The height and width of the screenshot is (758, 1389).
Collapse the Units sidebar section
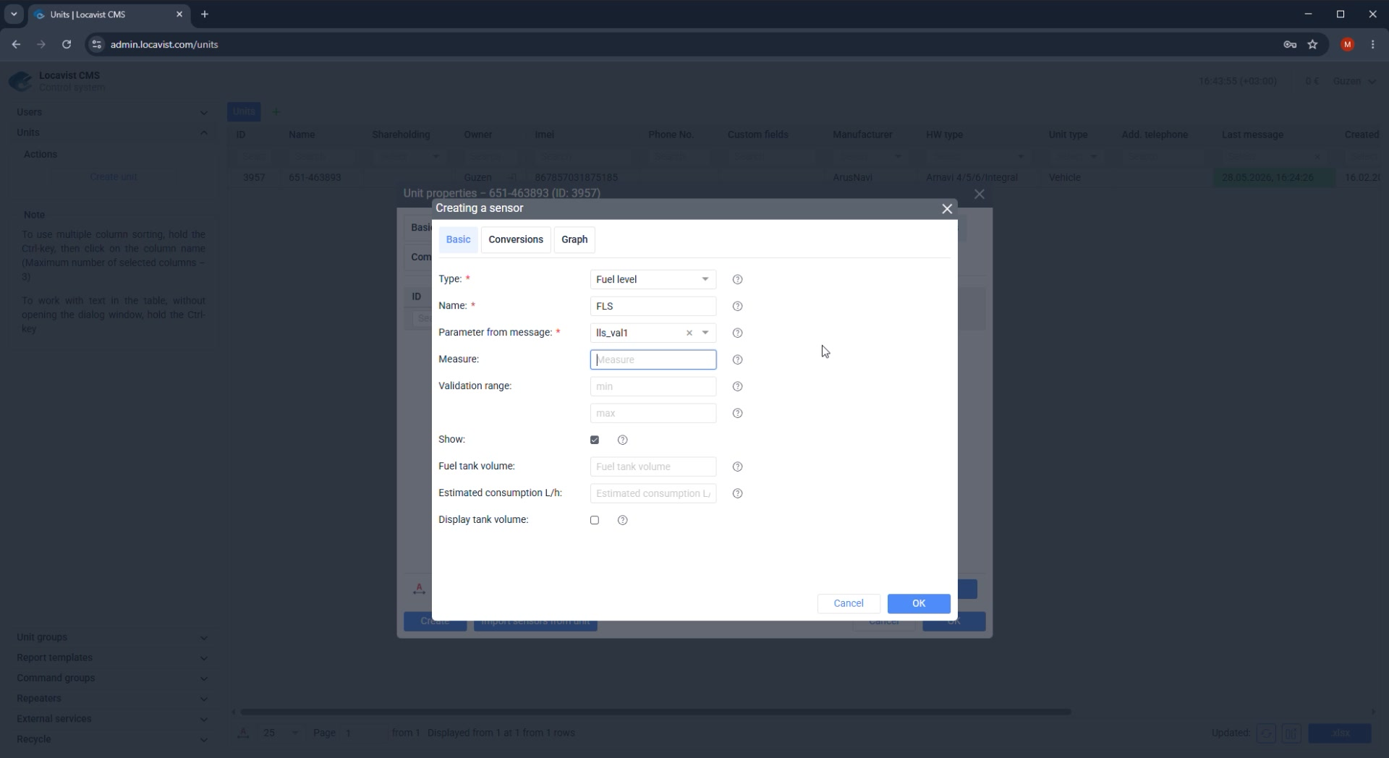point(112,132)
